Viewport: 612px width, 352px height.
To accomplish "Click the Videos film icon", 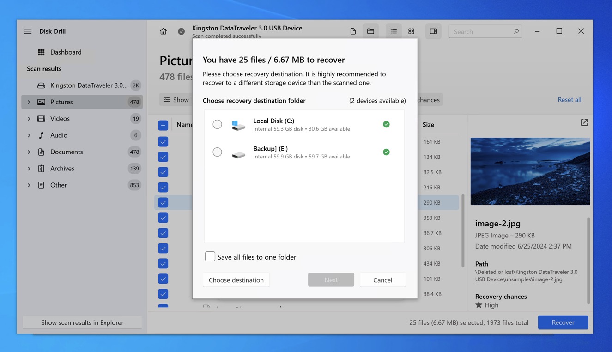I will click(x=41, y=119).
